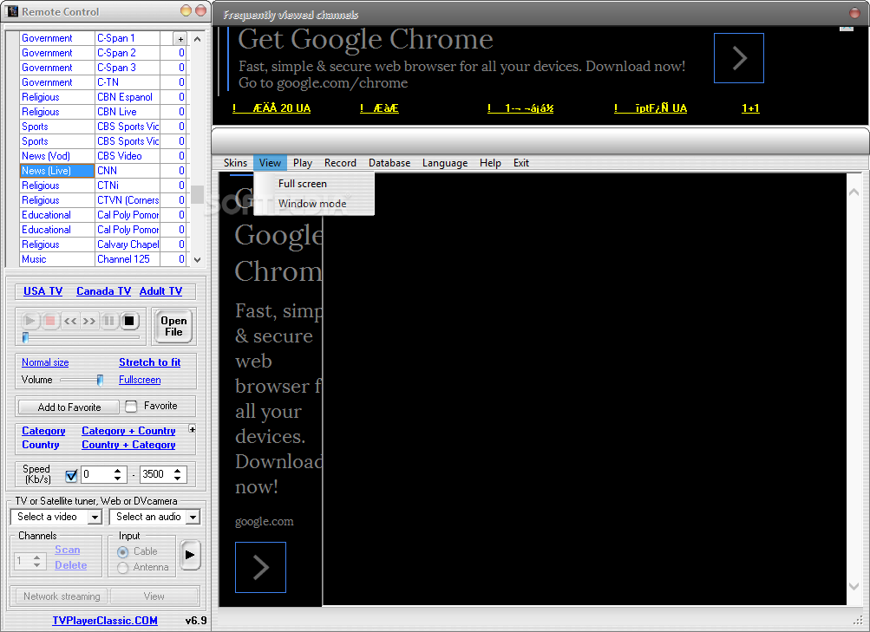Click the plus header of channel list
Image resolution: width=870 pixels, height=632 pixels.
(x=180, y=39)
